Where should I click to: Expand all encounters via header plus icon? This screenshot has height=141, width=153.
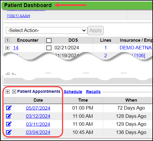pos(7,40)
